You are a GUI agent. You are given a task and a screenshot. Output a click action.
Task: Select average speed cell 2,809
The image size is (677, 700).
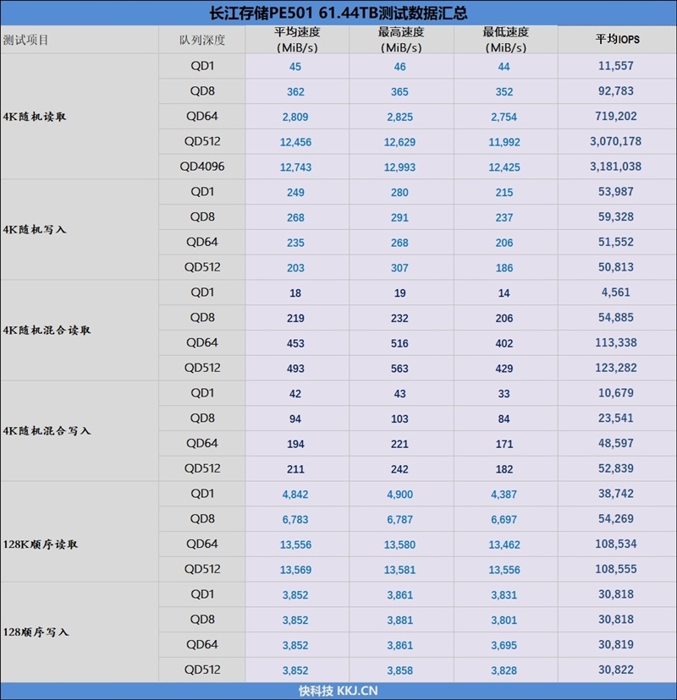(297, 117)
